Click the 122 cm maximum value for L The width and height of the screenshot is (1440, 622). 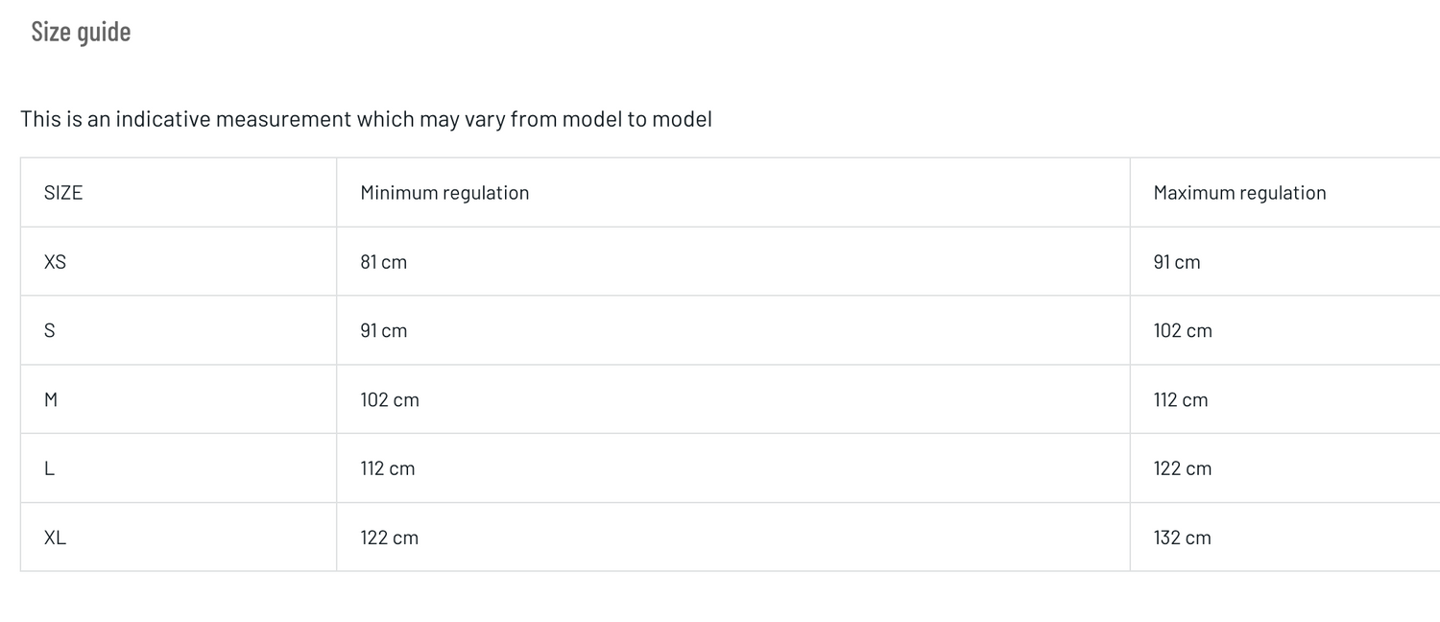tap(1183, 468)
